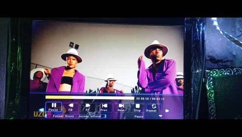Pause the video playback
The image size is (242, 137).
54,107
